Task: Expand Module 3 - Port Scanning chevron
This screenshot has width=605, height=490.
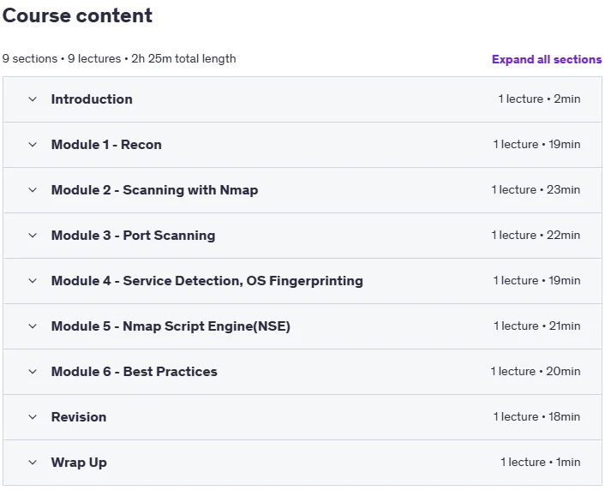Action: pyautogui.click(x=33, y=236)
